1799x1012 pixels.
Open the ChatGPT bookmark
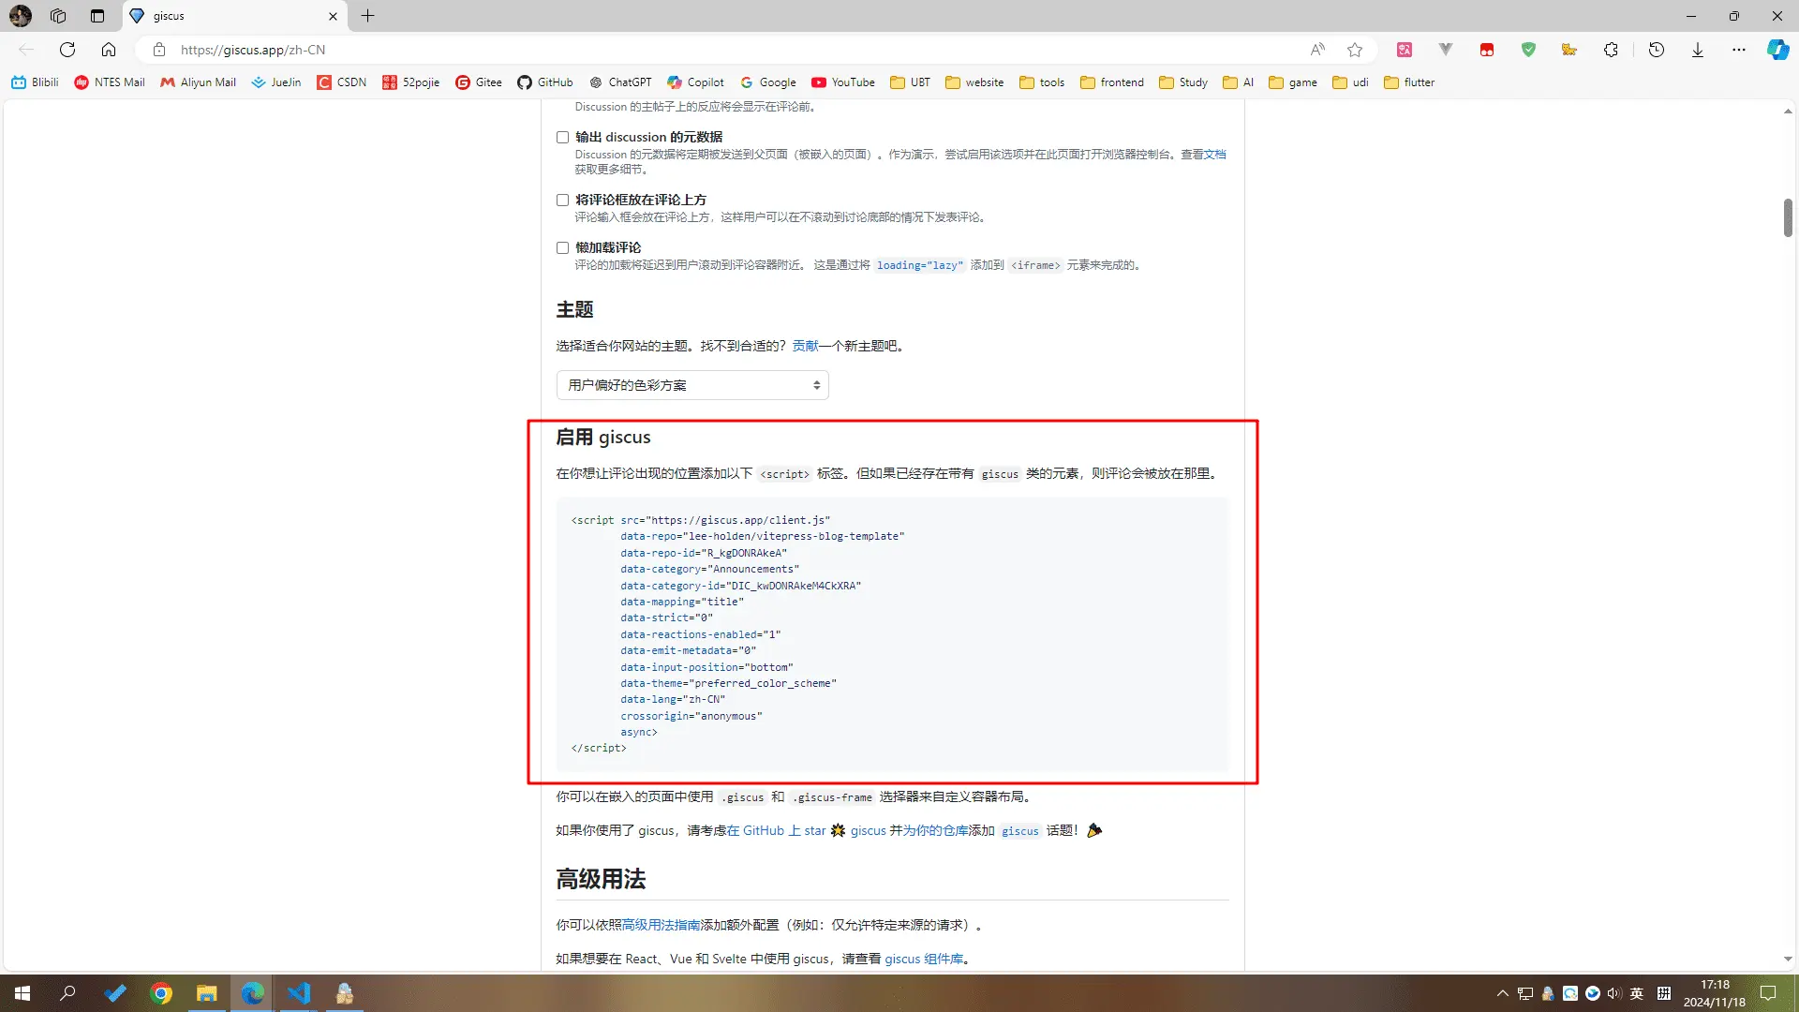click(x=620, y=82)
